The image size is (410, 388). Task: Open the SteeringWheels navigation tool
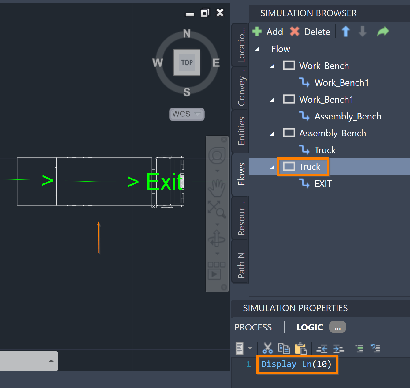point(217,156)
